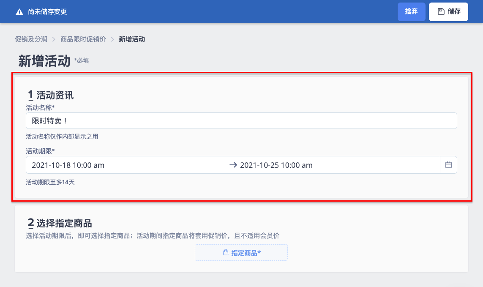Open the 指定商品* product selector button

point(241,252)
